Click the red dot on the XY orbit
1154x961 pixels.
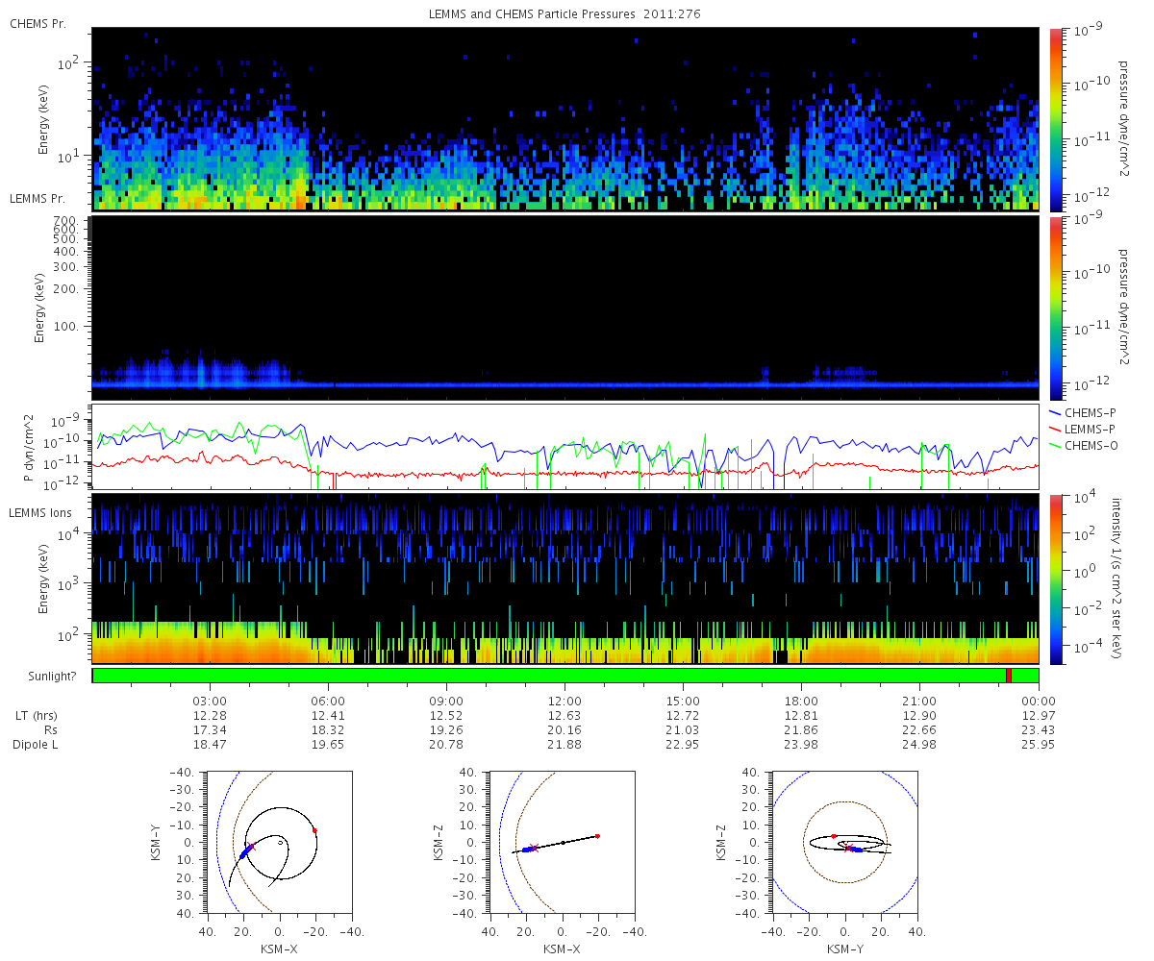[x=314, y=830]
